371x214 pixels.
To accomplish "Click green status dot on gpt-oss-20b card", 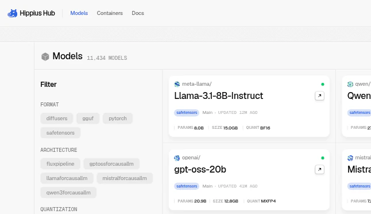I will click(323, 158).
